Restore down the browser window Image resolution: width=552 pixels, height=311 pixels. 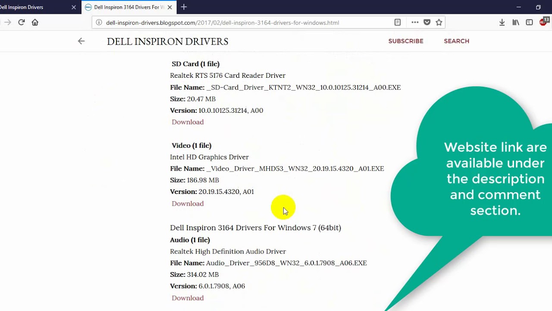tap(538, 7)
